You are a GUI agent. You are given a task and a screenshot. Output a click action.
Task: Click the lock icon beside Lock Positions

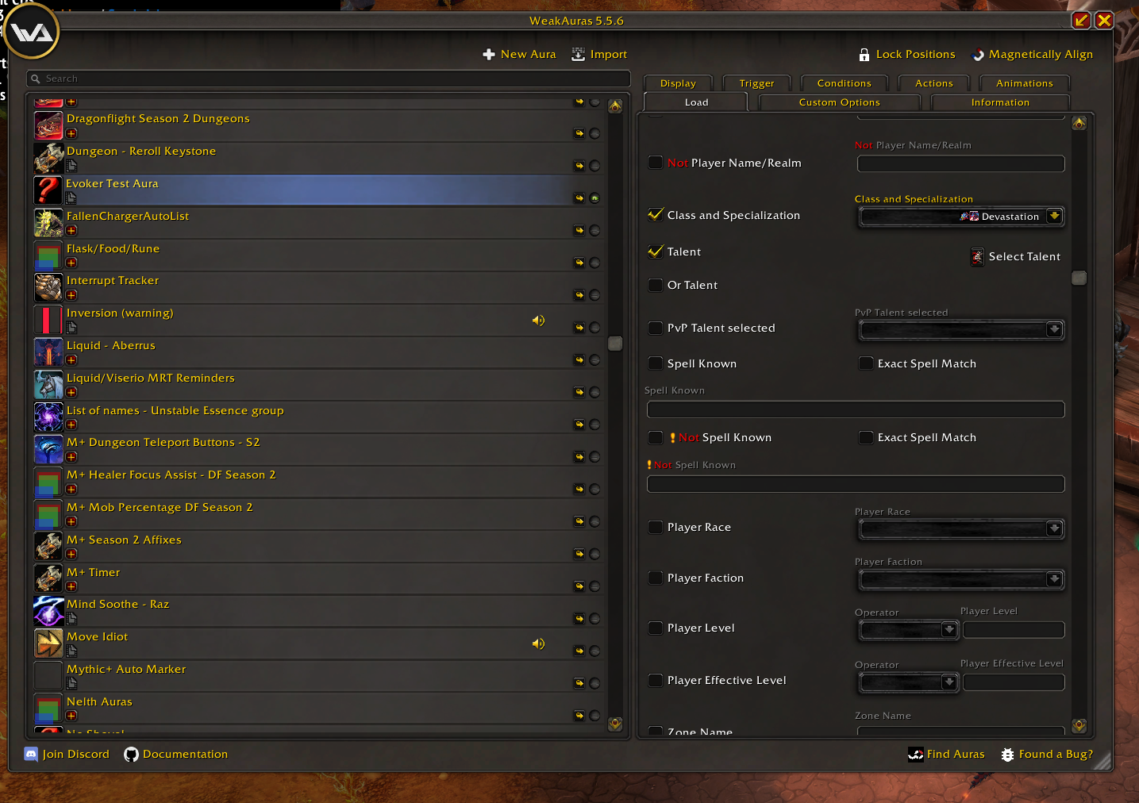pyautogui.click(x=864, y=54)
